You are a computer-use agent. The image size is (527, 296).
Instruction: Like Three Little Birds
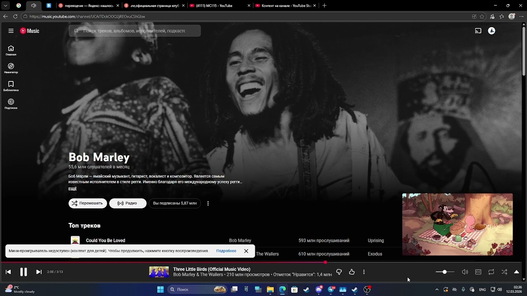pos(352,272)
